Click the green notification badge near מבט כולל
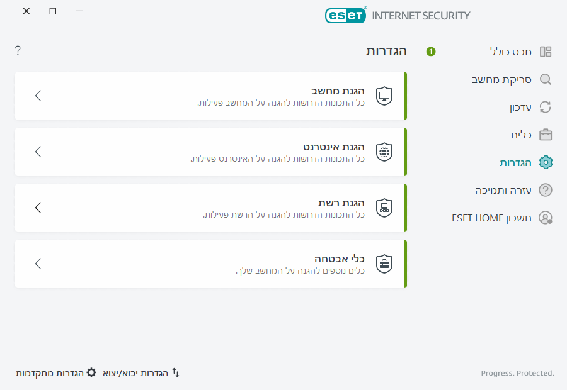This screenshot has width=567, height=390. pos(431,52)
